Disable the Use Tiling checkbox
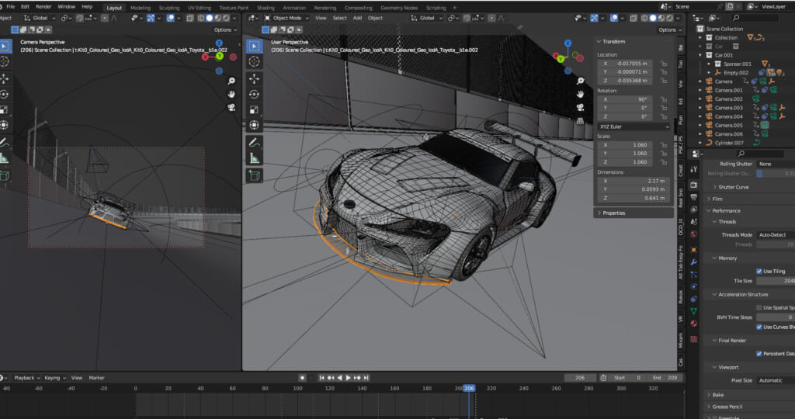This screenshot has height=419, width=795. pos(759,271)
